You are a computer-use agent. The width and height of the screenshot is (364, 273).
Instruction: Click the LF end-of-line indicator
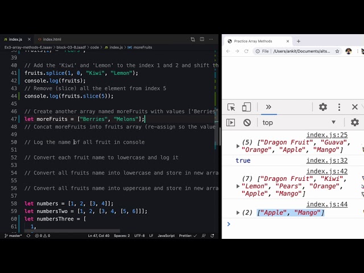click(x=151, y=235)
